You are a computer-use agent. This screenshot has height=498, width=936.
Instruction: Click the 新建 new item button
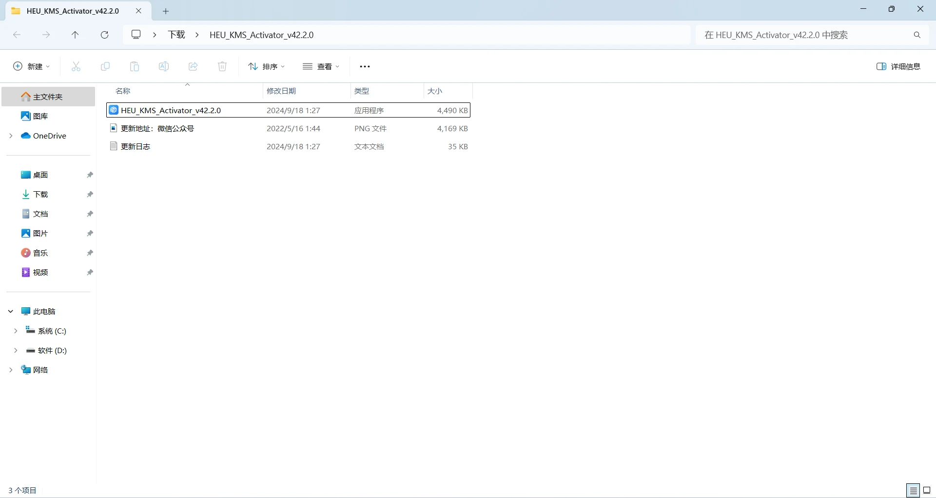pyautogui.click(x=31, y=66)
